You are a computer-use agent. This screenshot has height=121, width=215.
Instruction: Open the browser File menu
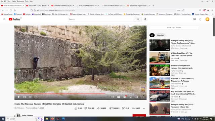[2, 1]
